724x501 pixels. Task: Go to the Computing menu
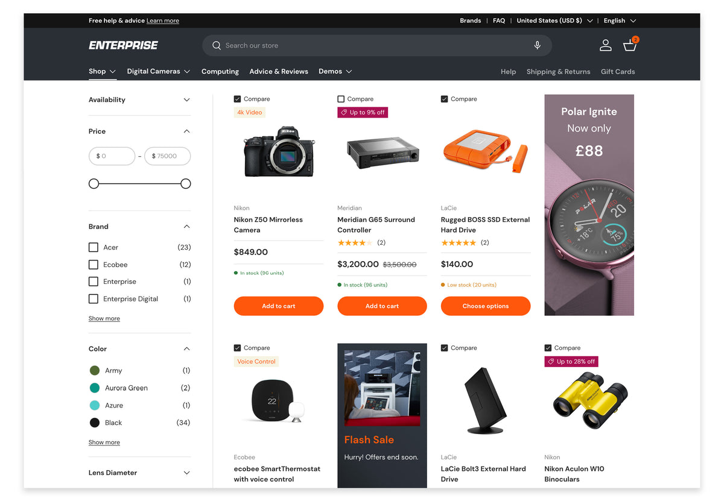(220, 71)
